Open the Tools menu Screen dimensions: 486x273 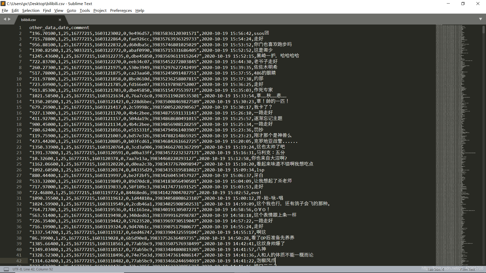[85, 10]
